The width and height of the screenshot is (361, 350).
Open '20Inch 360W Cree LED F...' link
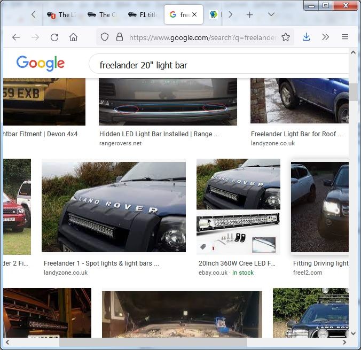coord(237,263)
